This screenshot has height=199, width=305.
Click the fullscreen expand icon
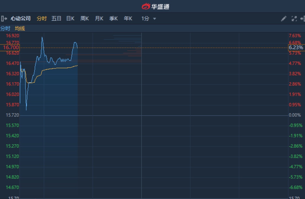coord(294,19)
